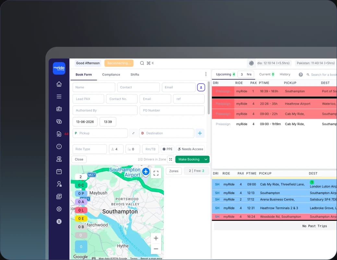This screenshot has height=260, width=337.
Task: Change the luggage count field showing 0
Action: click(133, 149)
